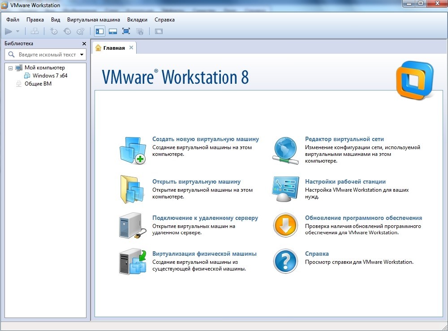Open the Редактор виртуальной сети link
This screenshot has width=448, height=331.
pos(344,139)
